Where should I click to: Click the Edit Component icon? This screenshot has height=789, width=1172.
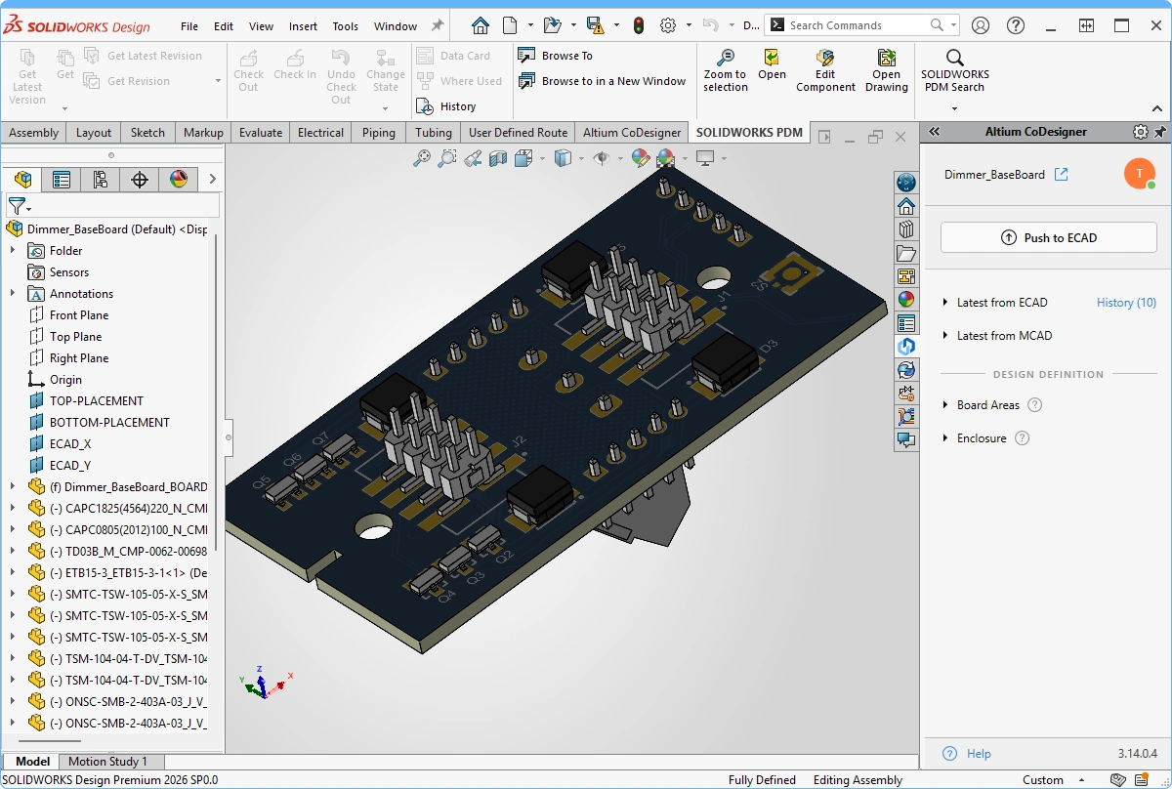825,71
